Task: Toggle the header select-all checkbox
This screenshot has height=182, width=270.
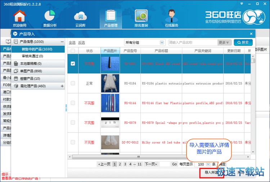Action: click(73, 51)
